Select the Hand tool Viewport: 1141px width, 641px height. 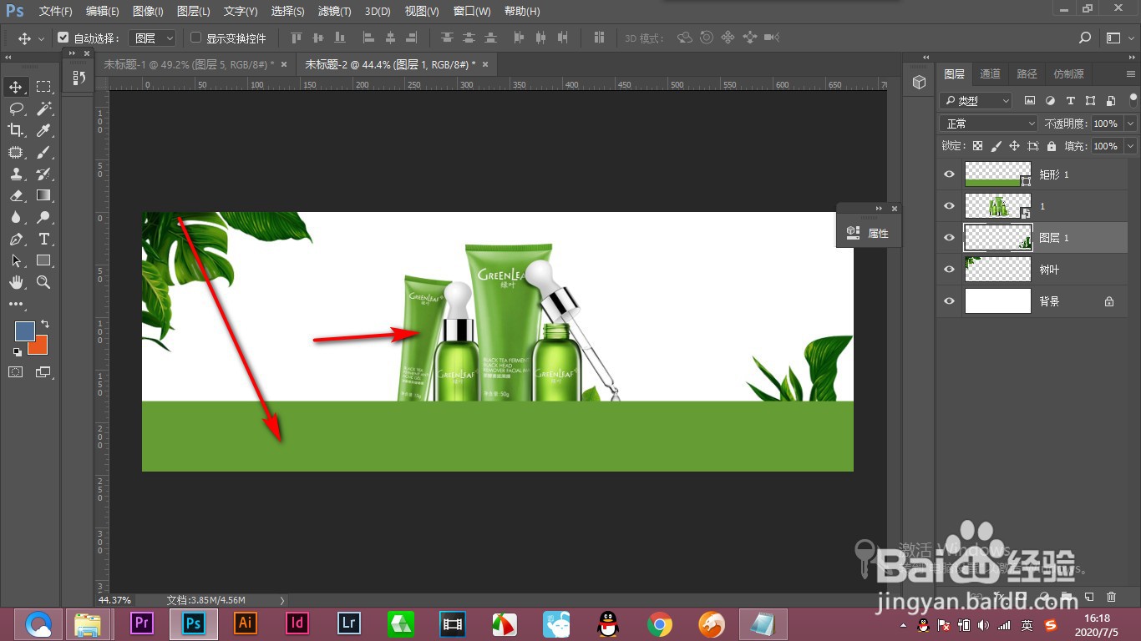click(16, 283)
